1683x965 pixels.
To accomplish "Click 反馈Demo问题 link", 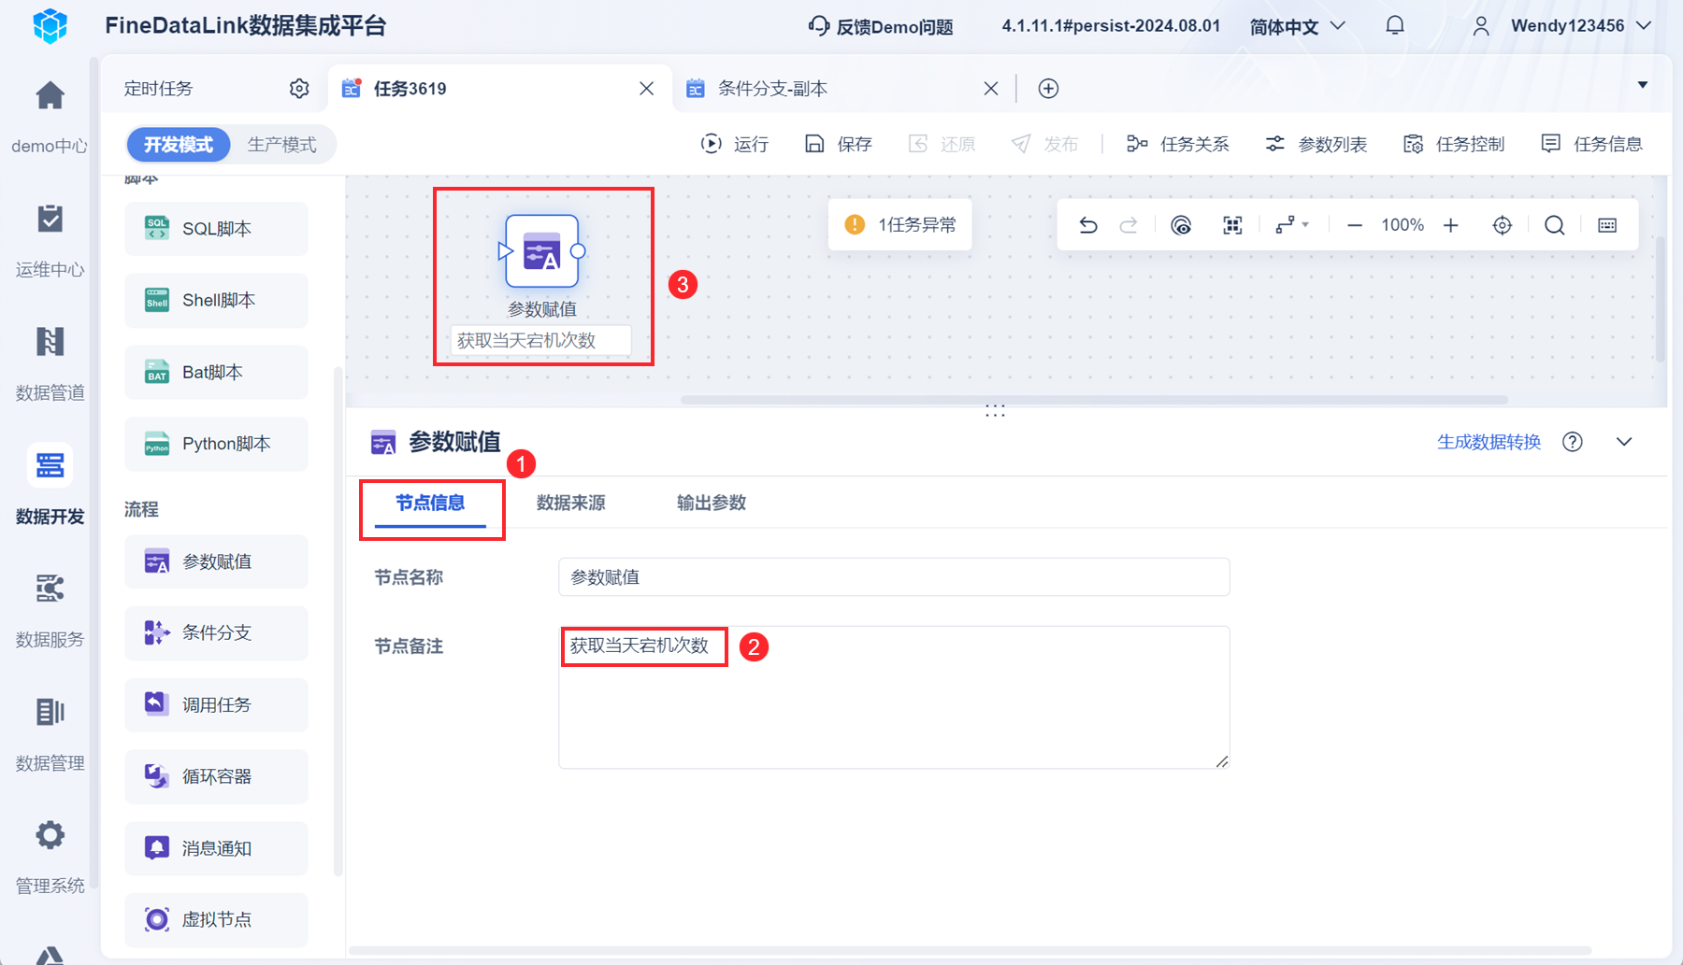I will 881,26.
